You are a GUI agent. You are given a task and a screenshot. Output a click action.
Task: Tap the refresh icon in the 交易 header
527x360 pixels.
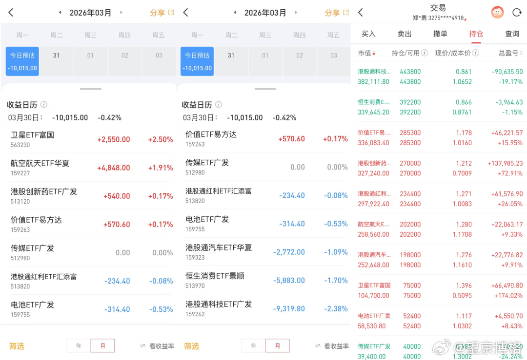pos(517,13)
